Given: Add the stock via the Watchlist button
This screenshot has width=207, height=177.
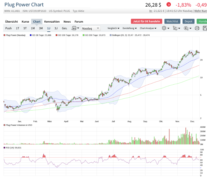Looking at the screenshot, I should (173, 21).
